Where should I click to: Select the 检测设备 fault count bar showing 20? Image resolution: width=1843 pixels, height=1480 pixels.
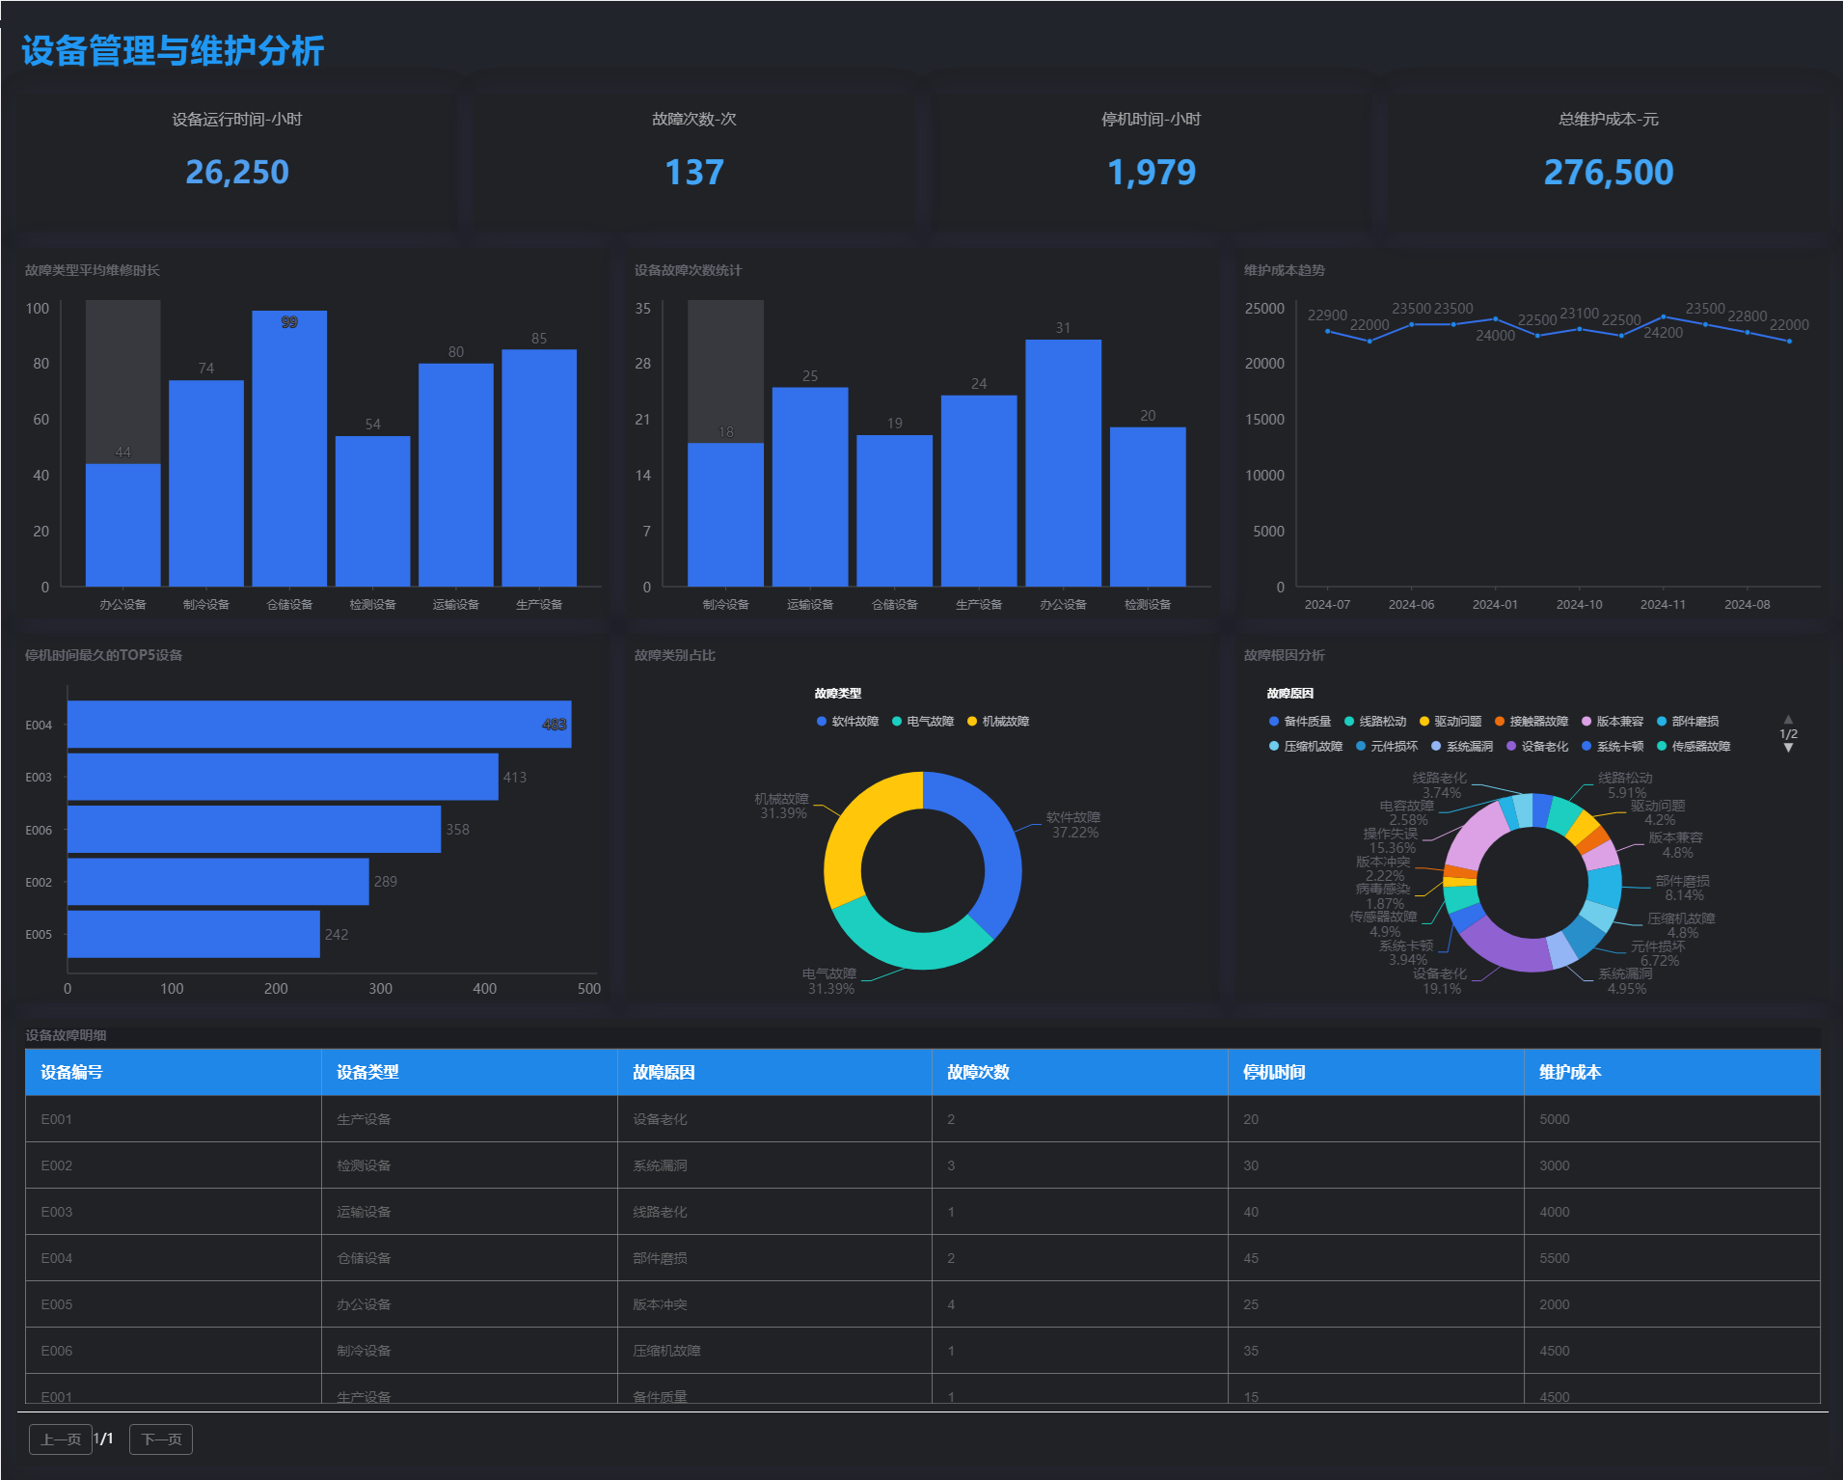point(1148,507)
